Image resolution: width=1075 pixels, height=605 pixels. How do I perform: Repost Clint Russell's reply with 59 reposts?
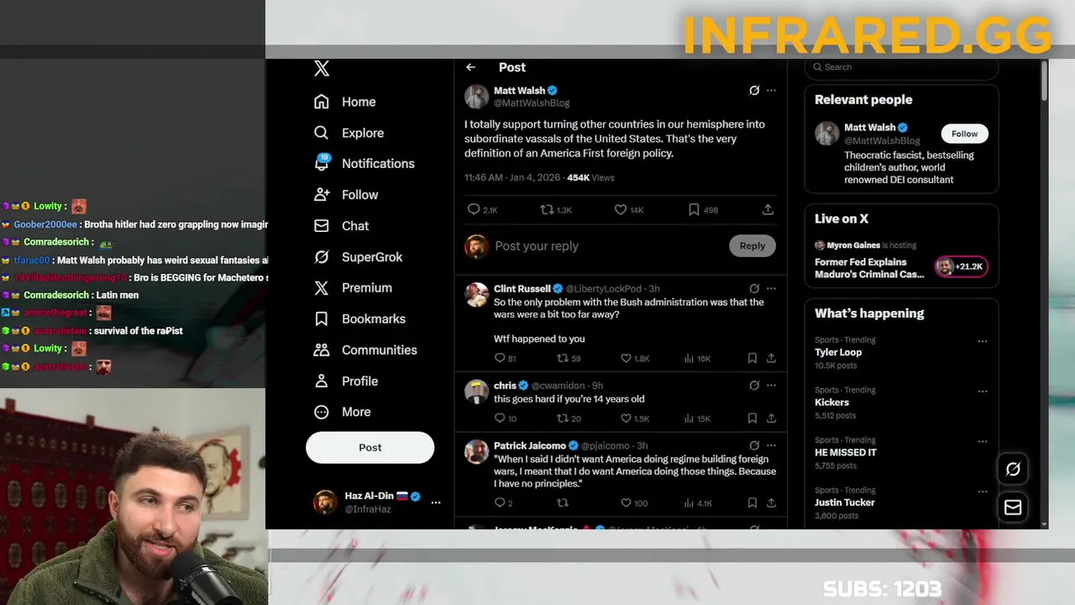click(x=569, y=359)
